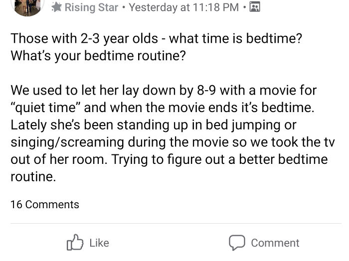Open the poster's profile picture

pos(27,5)
